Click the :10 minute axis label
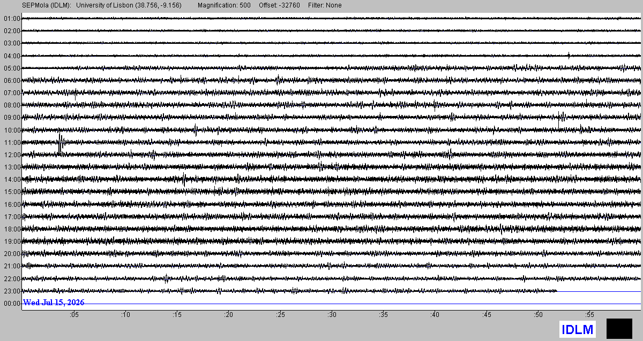 125,315
